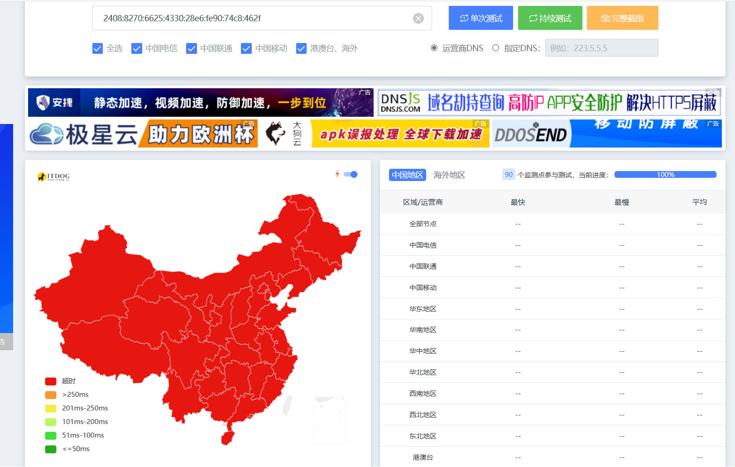Click the red 超时 legend swatch

[x=51, y=381]
